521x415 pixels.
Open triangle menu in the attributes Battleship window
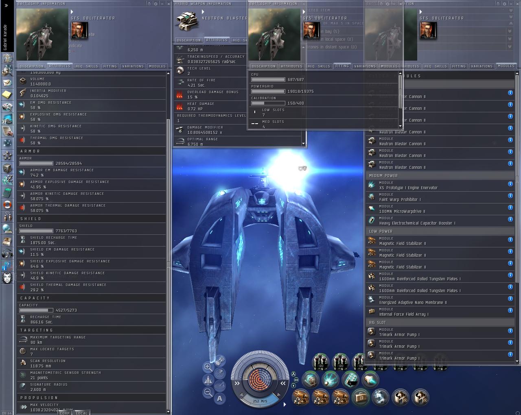tap(72, 12)
